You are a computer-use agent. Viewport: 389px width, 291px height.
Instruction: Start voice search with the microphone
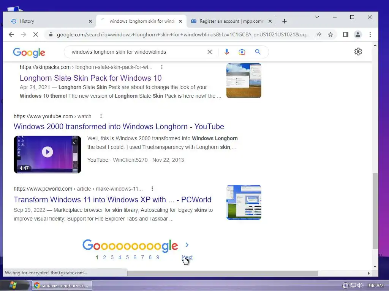[x=226, y=52]
